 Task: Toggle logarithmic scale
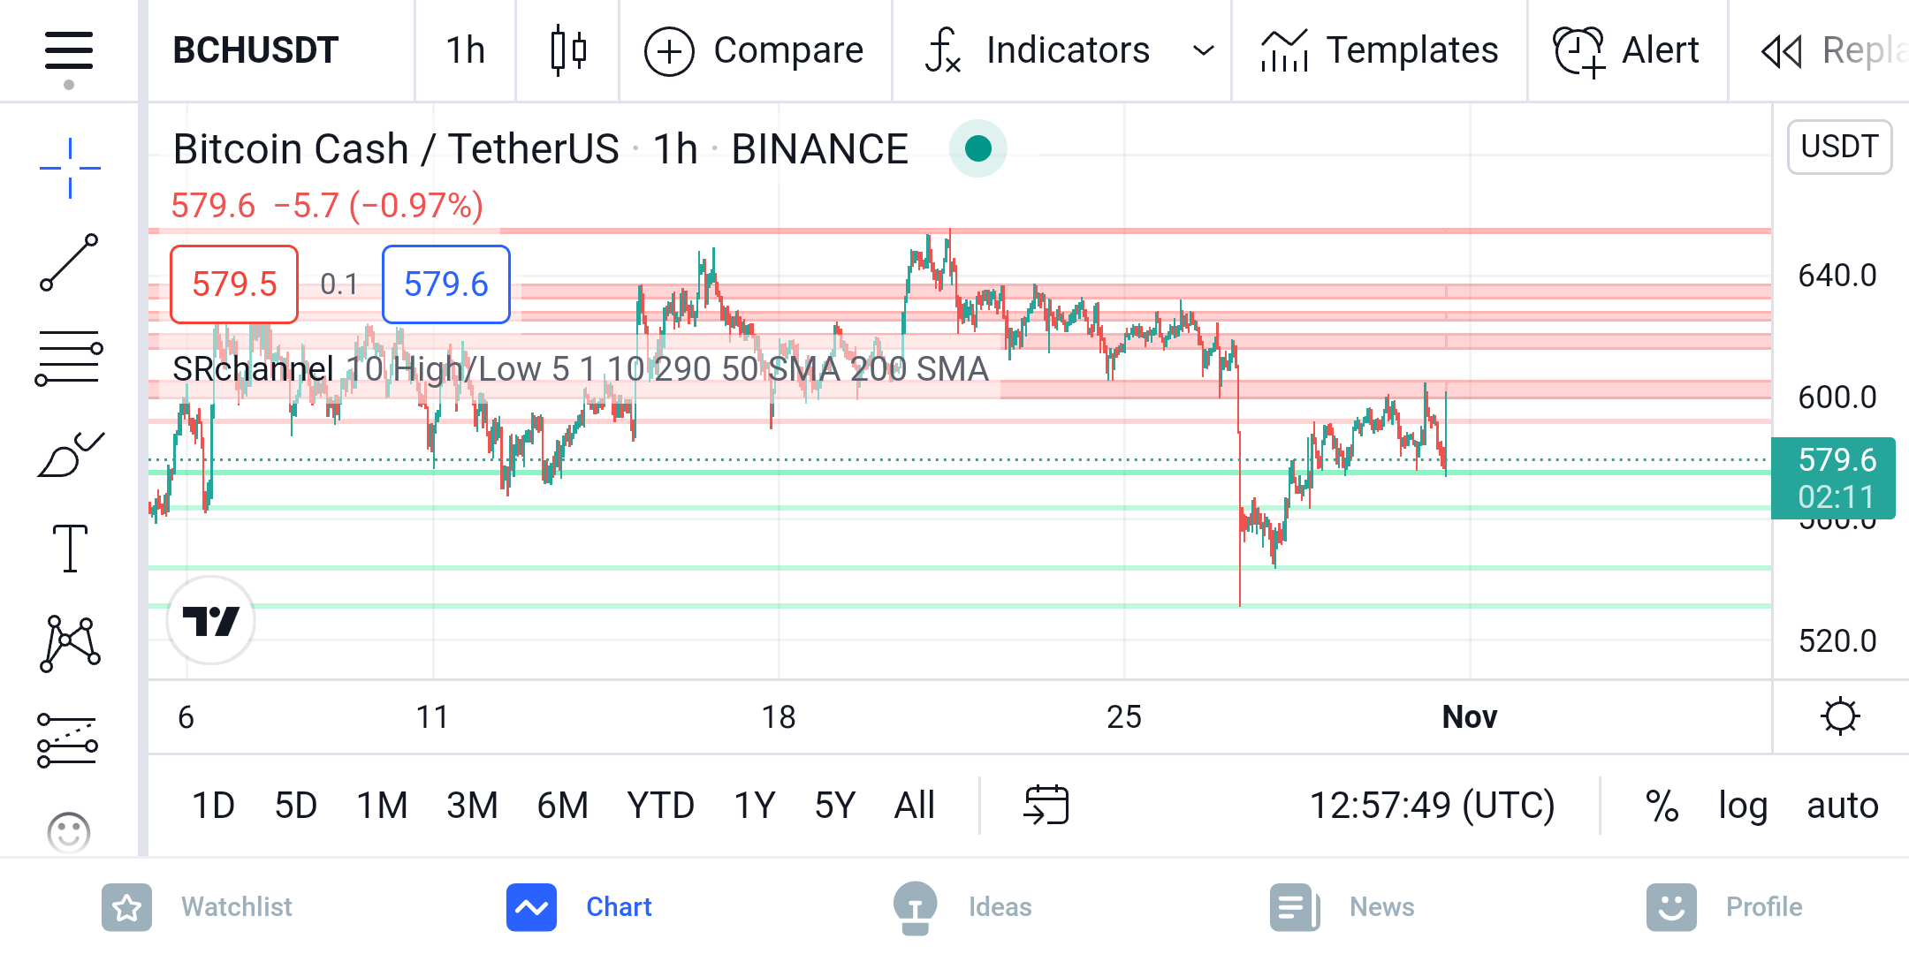[x=1743, y=806]
